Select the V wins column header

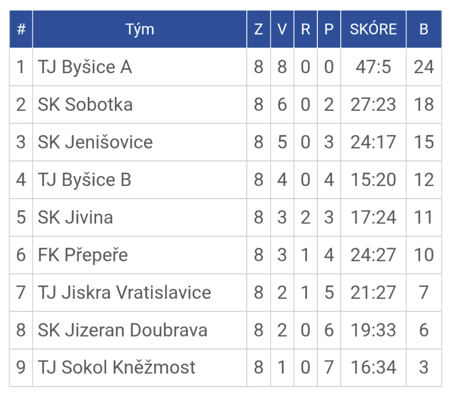[282, 29]
